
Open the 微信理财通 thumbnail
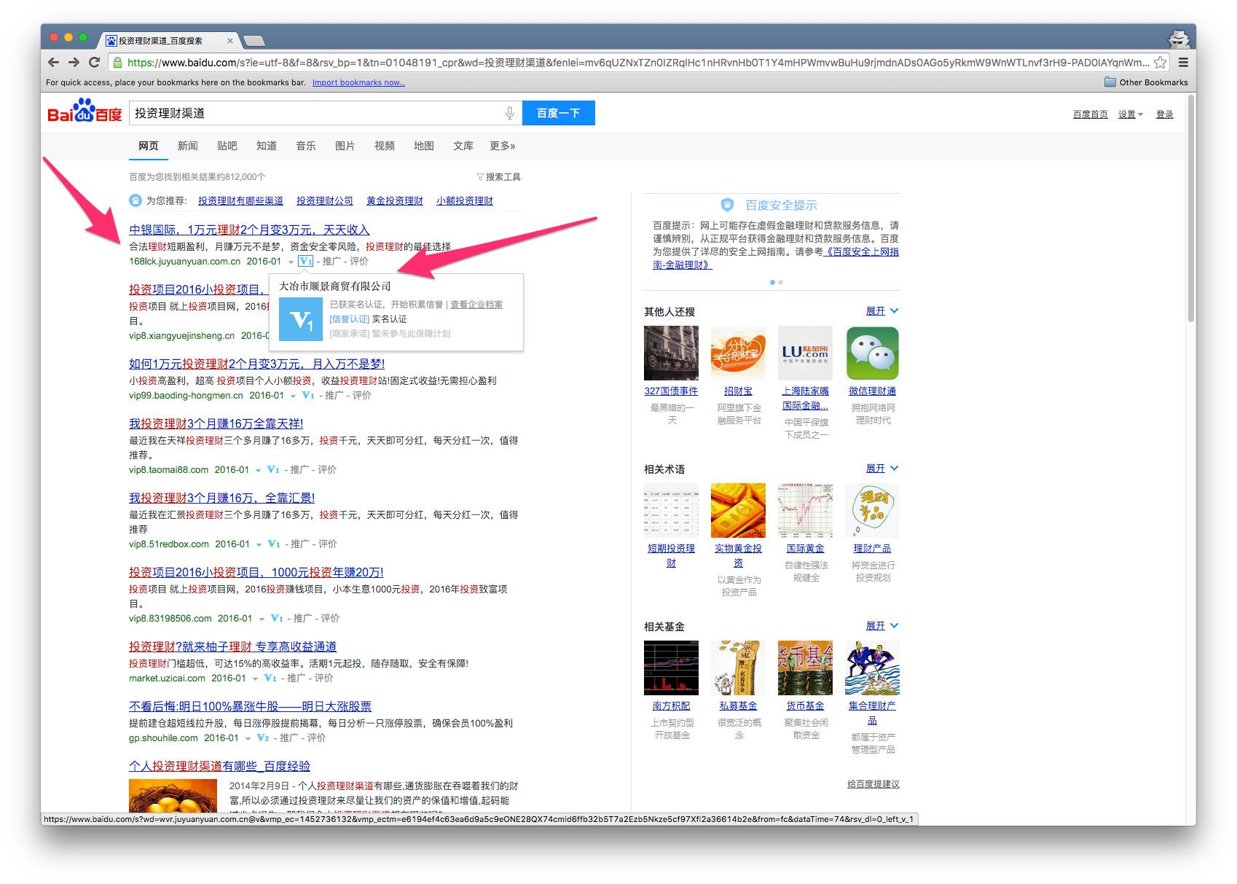(872, 353)
